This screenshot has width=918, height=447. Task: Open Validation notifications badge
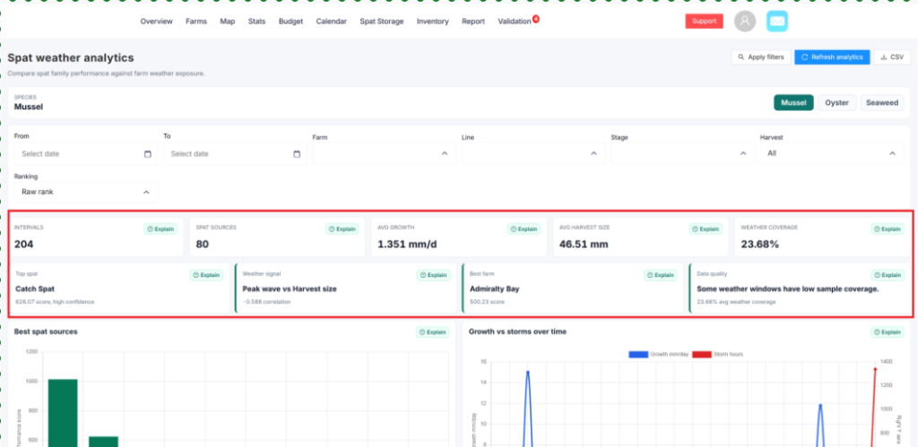[x=536, y=19]
